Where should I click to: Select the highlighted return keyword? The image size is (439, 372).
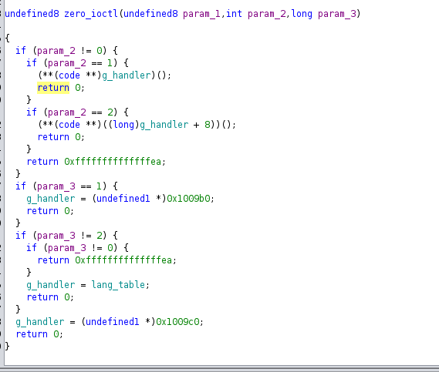[x=53, y=88]
